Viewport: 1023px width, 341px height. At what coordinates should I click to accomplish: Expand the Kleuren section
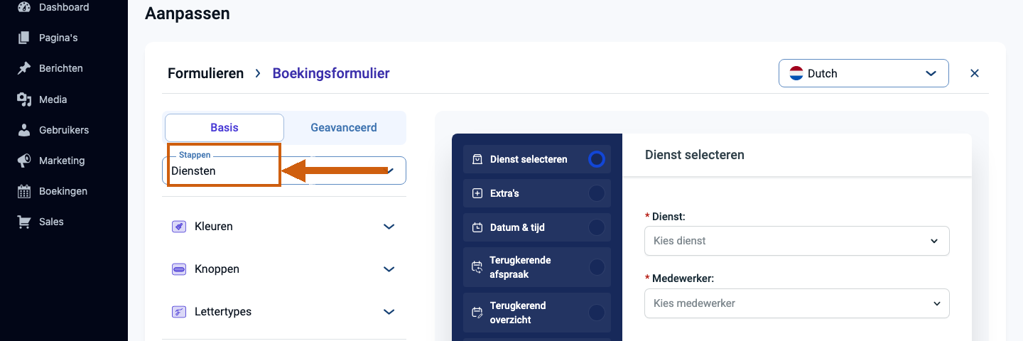284,227
